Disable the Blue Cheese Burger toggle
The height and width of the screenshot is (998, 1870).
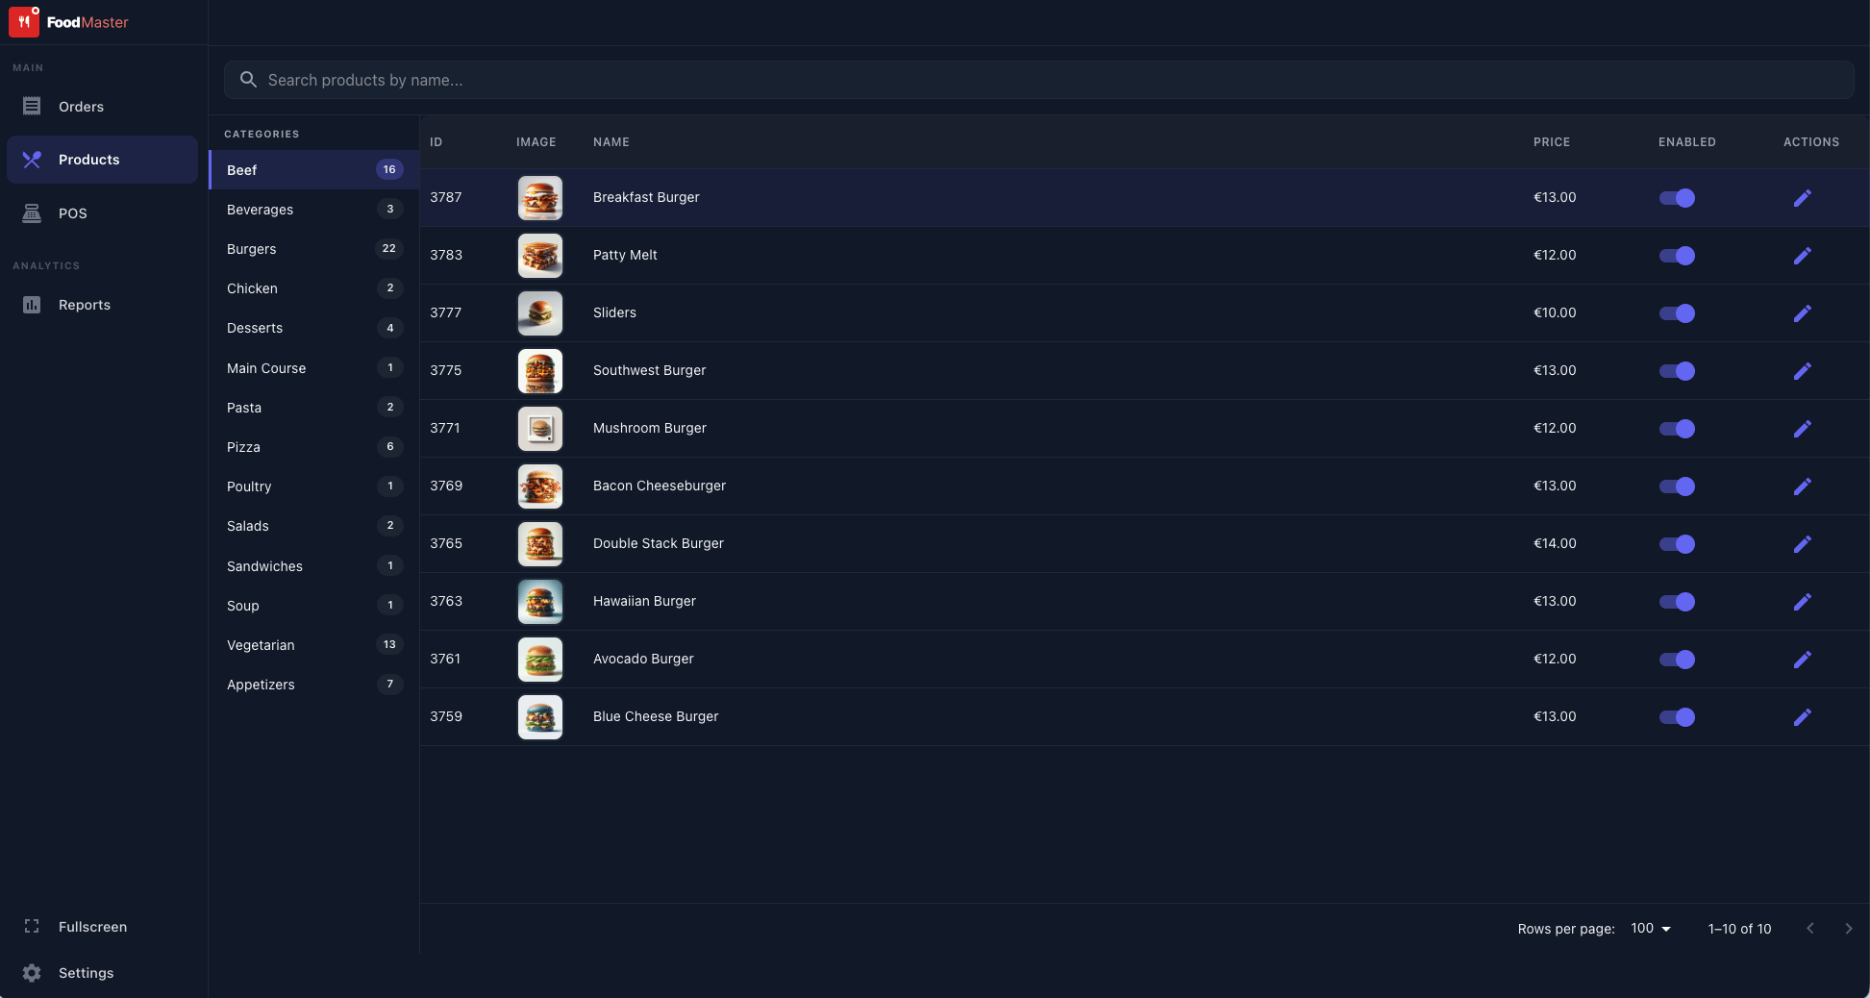1677,717
